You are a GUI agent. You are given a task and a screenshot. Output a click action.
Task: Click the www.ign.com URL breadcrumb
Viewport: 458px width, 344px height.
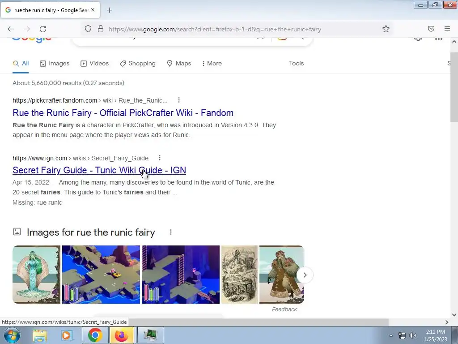pyautogui.click(x=81, y=158)
